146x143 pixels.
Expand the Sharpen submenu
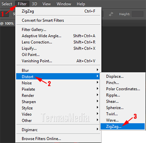coord(58,102)
